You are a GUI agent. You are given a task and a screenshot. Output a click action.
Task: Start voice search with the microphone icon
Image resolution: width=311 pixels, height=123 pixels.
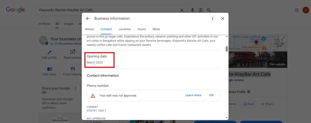coord(192,10)
